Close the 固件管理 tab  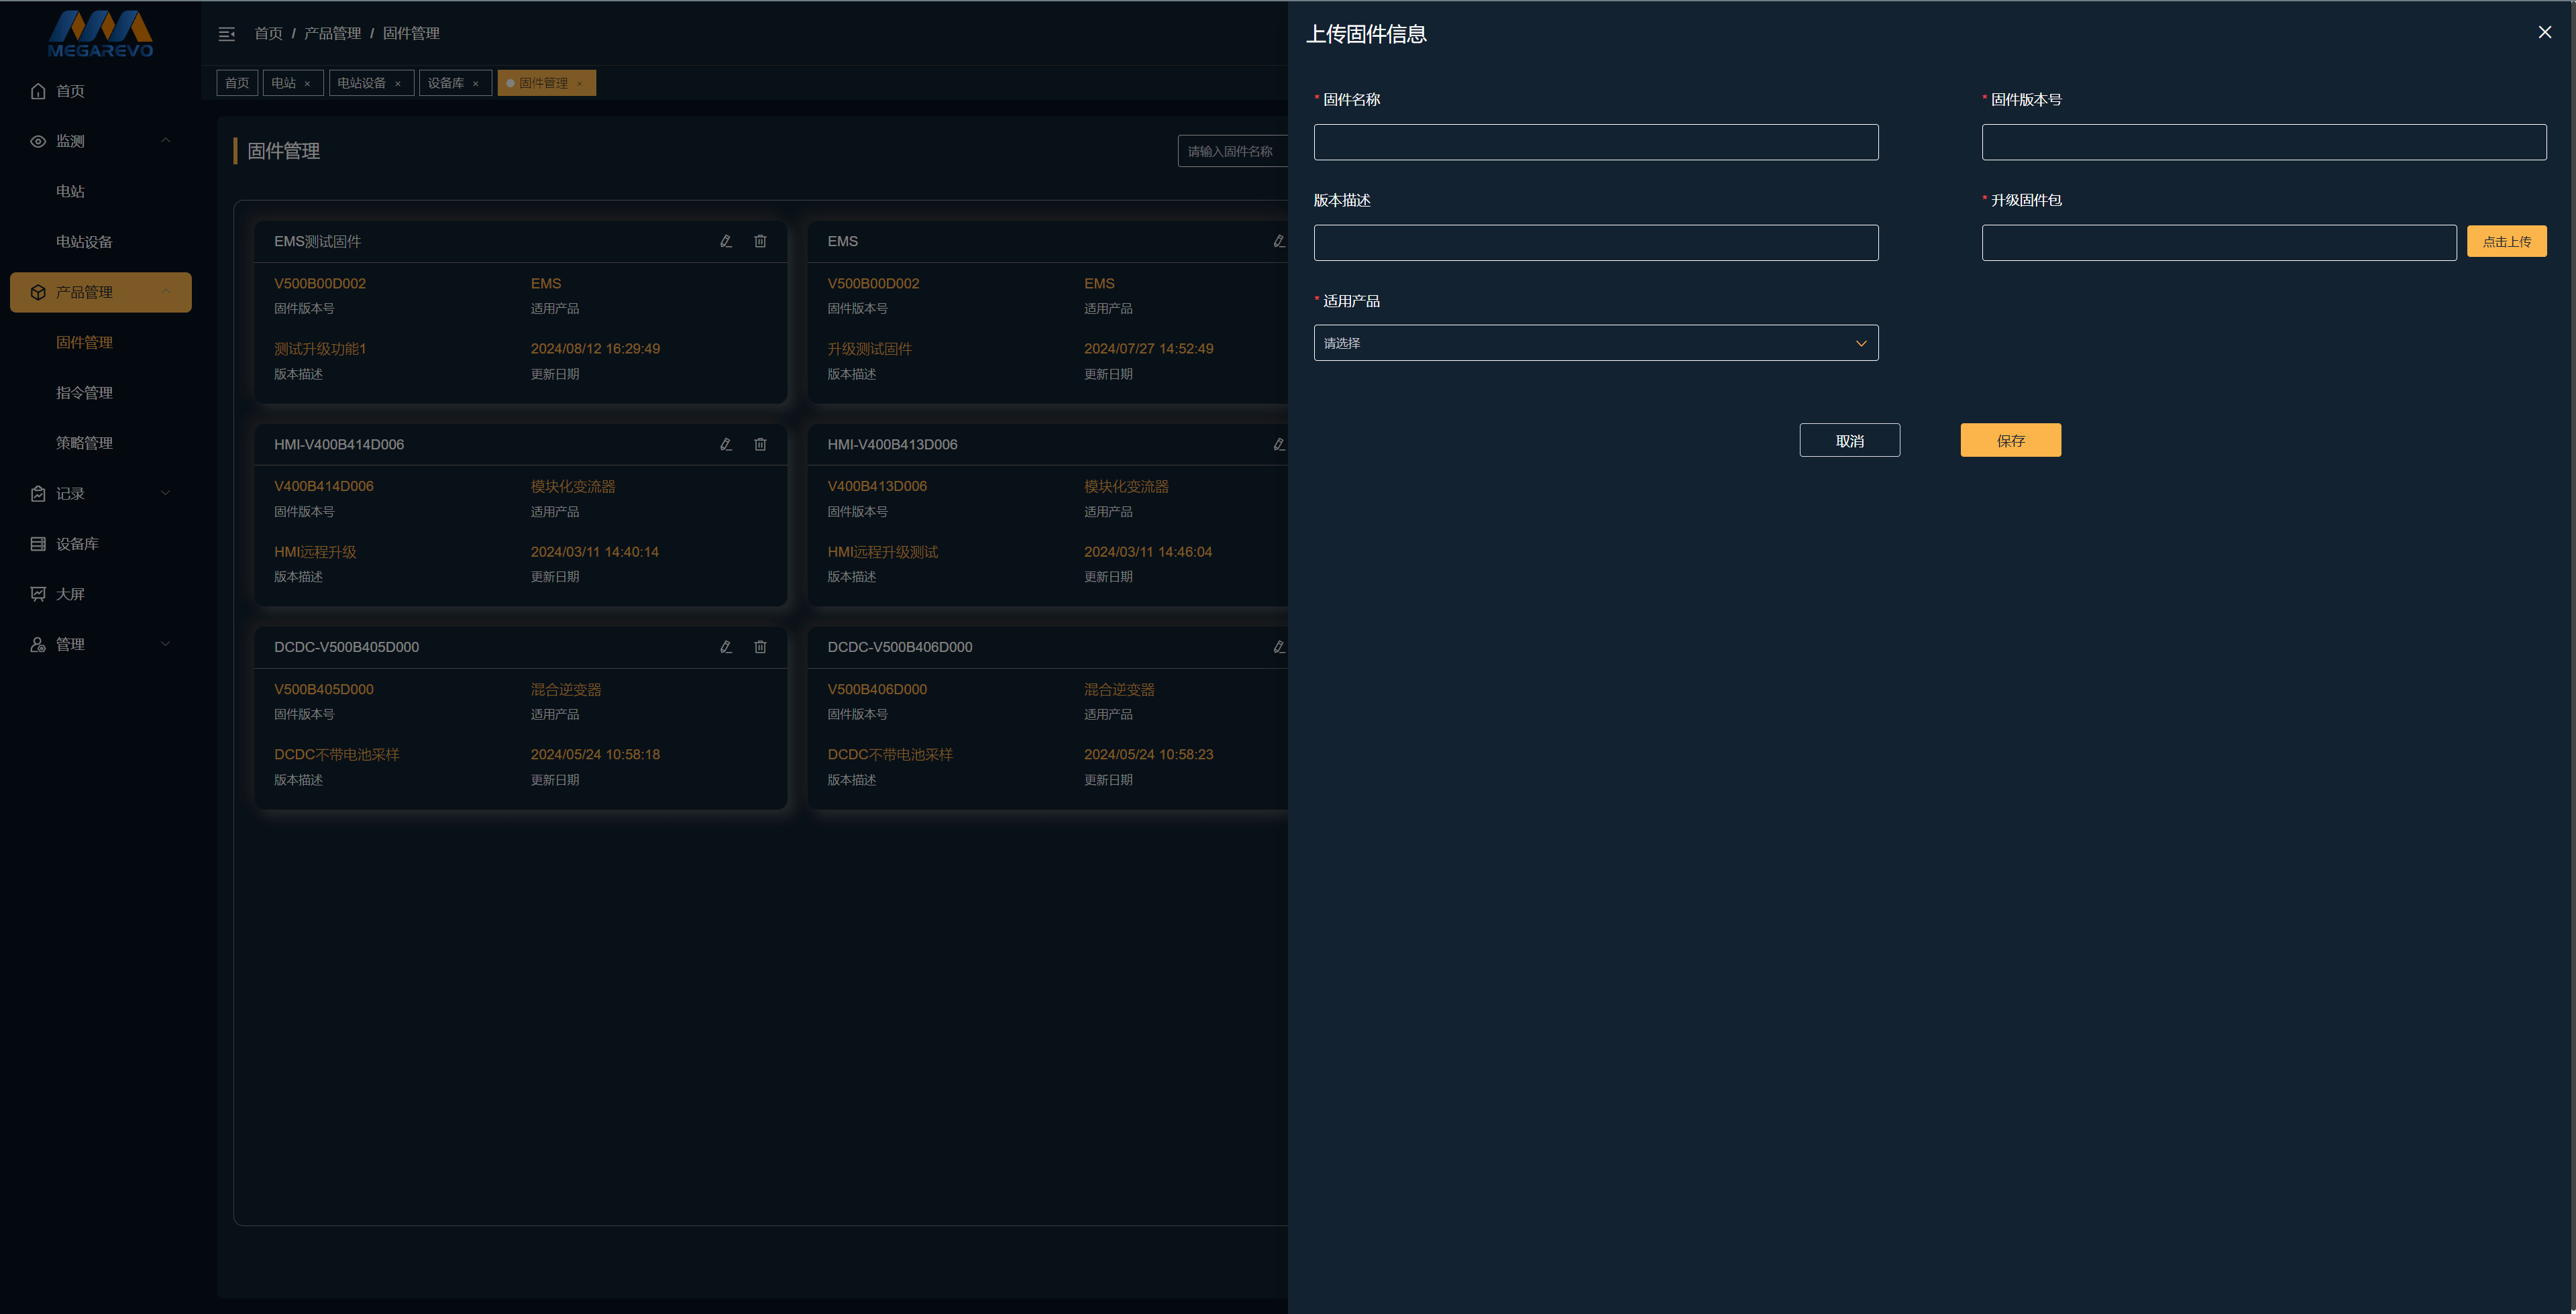click(x=580, y=84)
